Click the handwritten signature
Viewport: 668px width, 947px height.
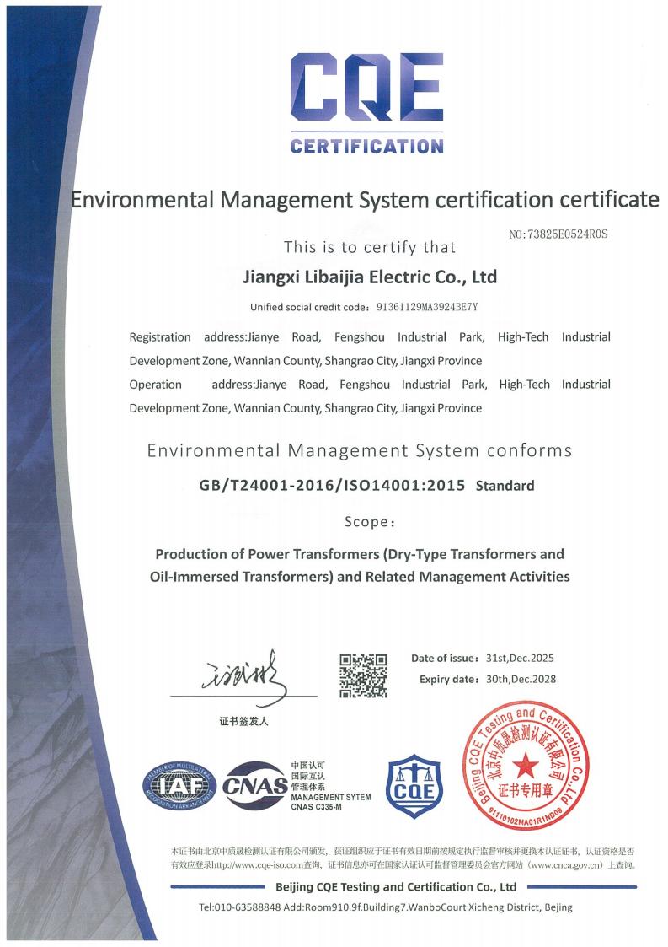(x=244, y=676)
